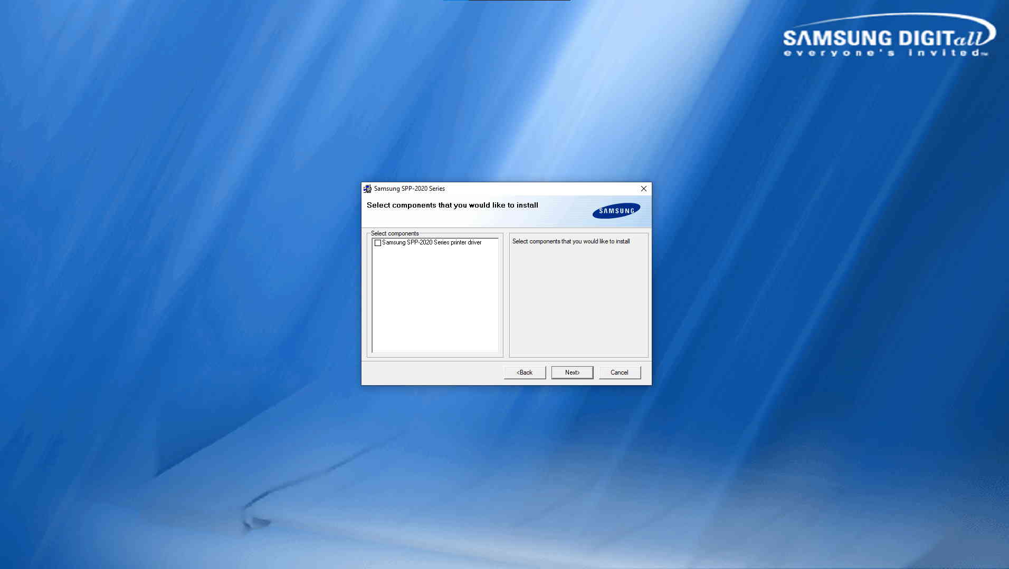Click the installer icon in title bar

[367, 189]
